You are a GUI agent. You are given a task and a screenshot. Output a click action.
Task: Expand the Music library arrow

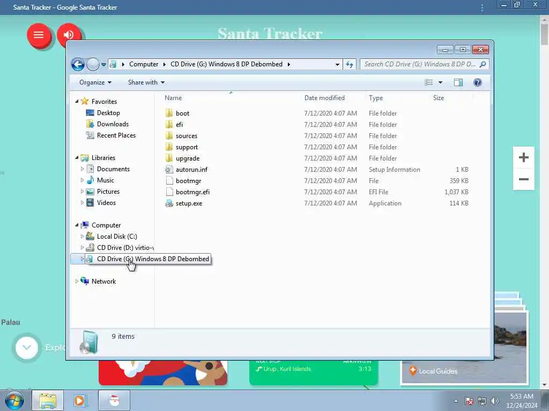pos(82,180)
